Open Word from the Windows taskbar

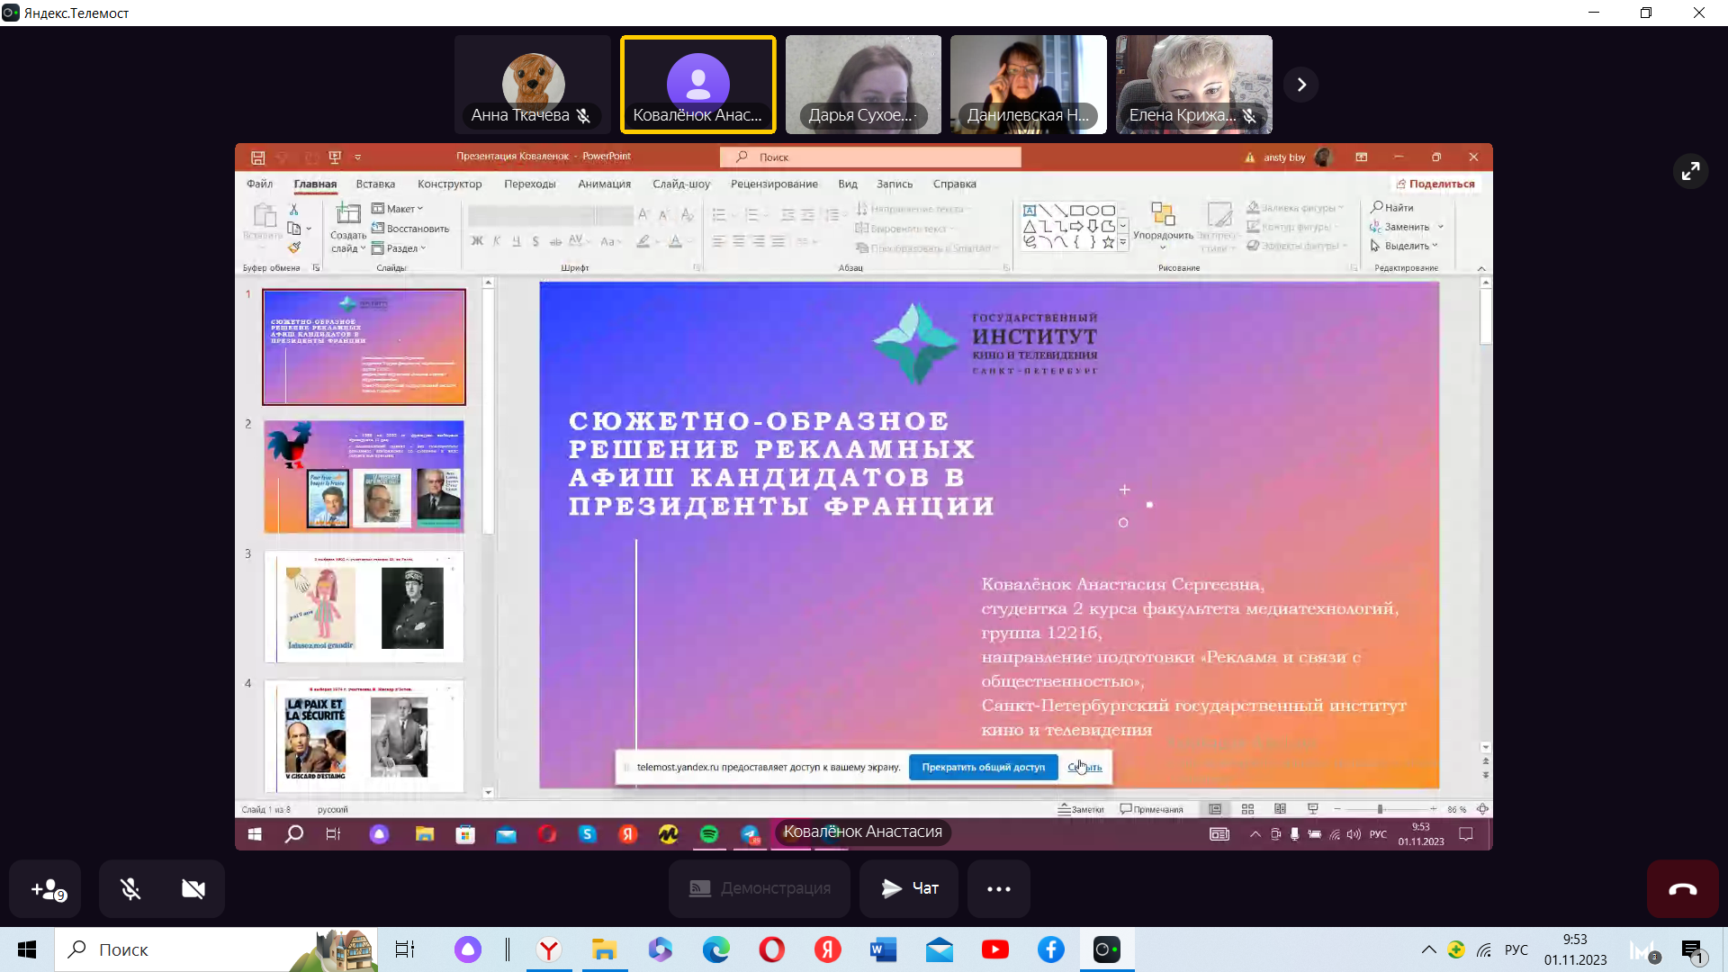pos(883,949)
